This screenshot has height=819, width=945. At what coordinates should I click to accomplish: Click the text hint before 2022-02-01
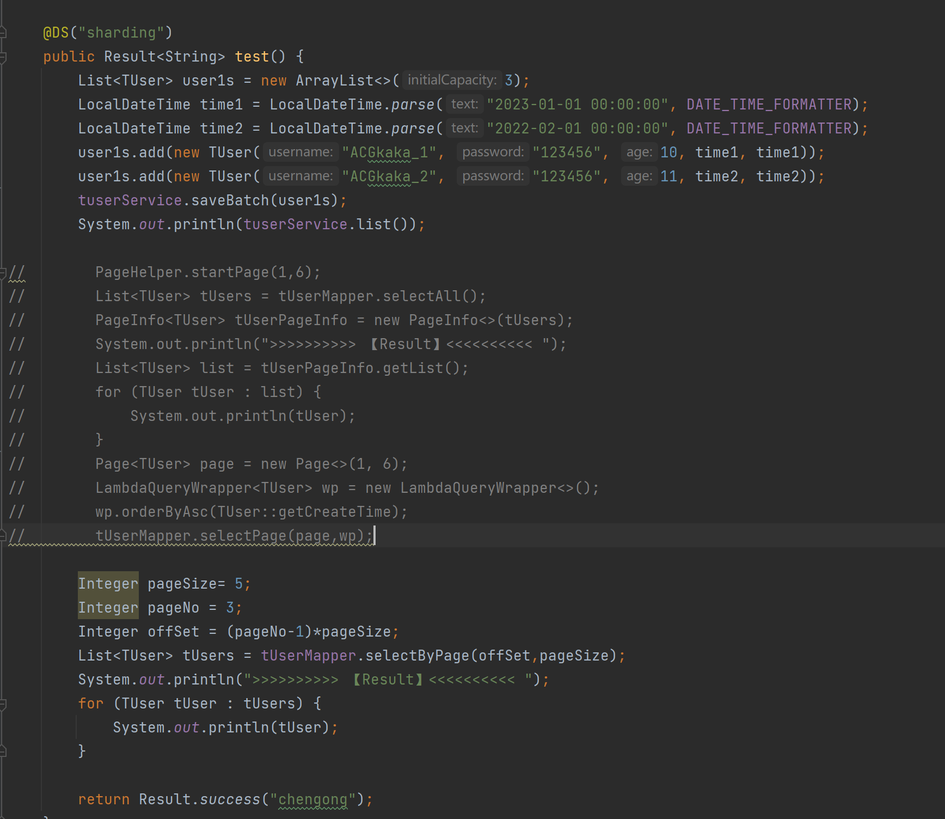464,128
